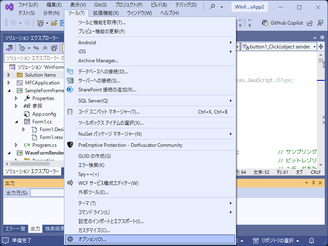Open the File menu

click(28, 5)
